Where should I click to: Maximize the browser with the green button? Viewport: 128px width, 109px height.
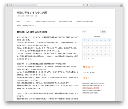point(11,5)
